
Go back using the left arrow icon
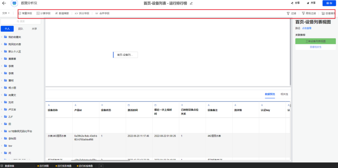pos(4,3)
